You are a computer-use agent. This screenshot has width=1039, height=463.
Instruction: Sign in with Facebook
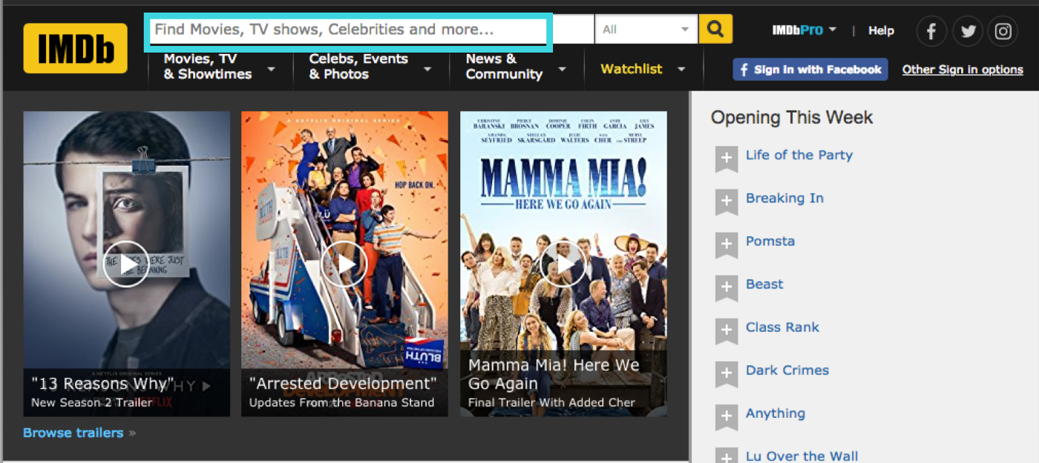pos(810,70)
